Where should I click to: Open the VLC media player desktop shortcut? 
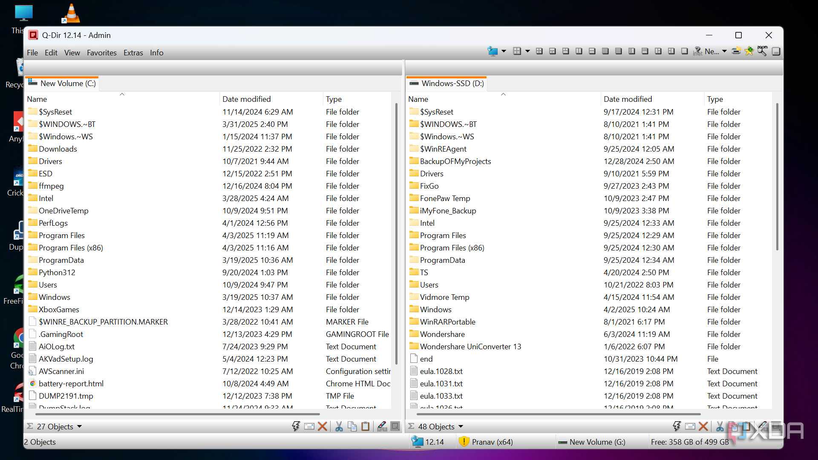[x=71, y=14]
